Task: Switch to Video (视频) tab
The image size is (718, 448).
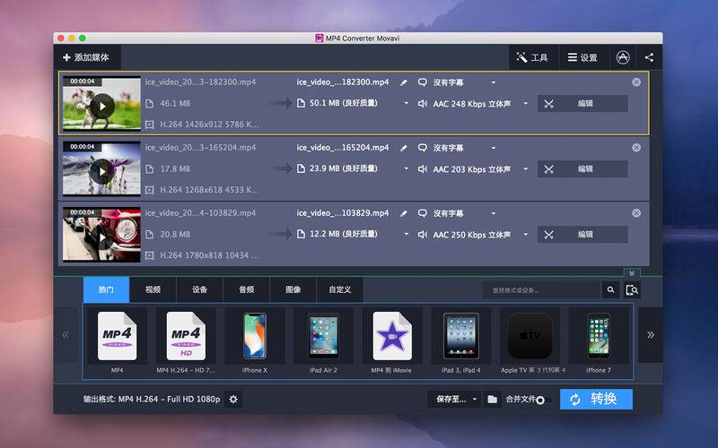Action: (153, 289)
